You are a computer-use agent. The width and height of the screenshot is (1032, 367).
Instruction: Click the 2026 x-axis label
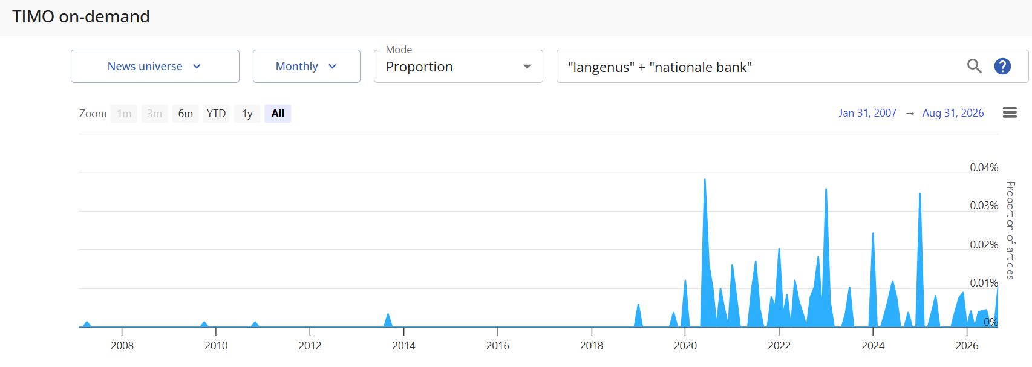point(967,346)
